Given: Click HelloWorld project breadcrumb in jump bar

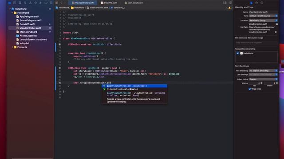Looking at the screenshot, I should pos(62,8).
